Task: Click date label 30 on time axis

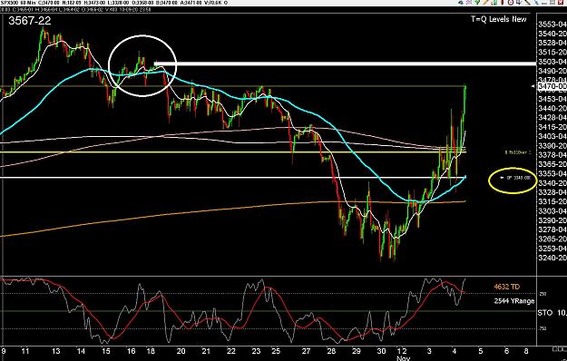Action: click(382, 351)
